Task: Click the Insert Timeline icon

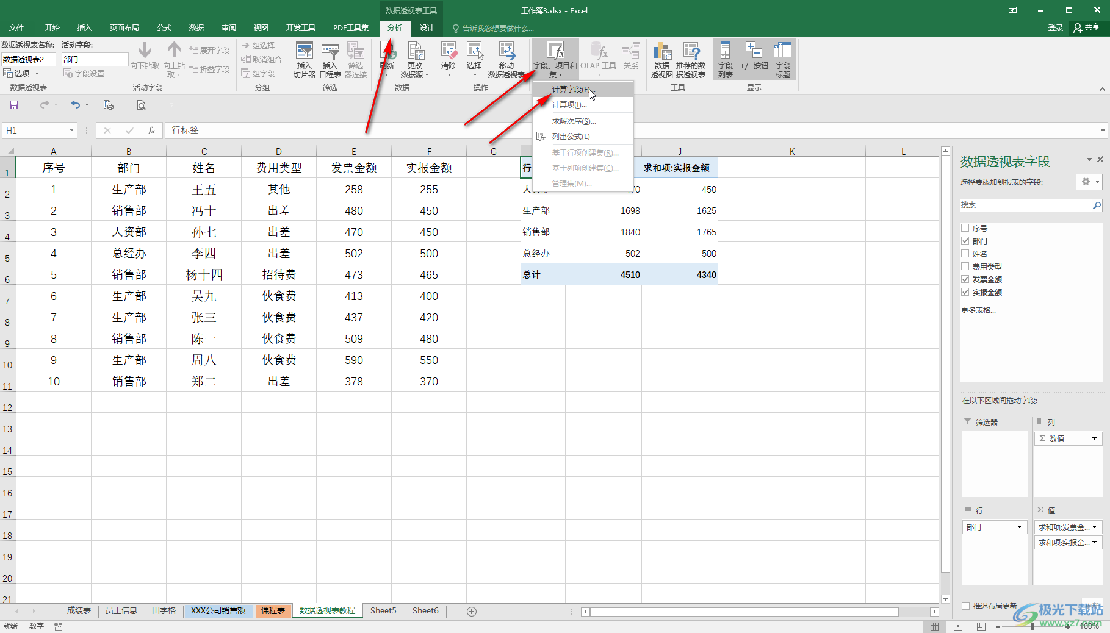Action: 330,60
